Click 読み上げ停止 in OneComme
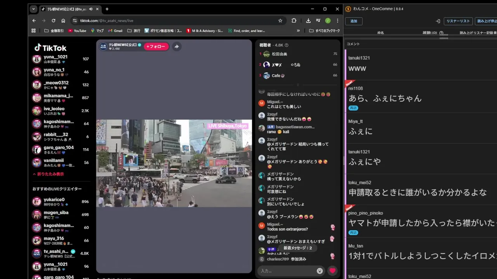The image size is (497, 279). [486, 21]
